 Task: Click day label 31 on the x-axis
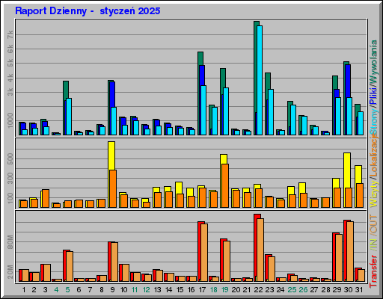pyautogui.click(x=359, y=290)
